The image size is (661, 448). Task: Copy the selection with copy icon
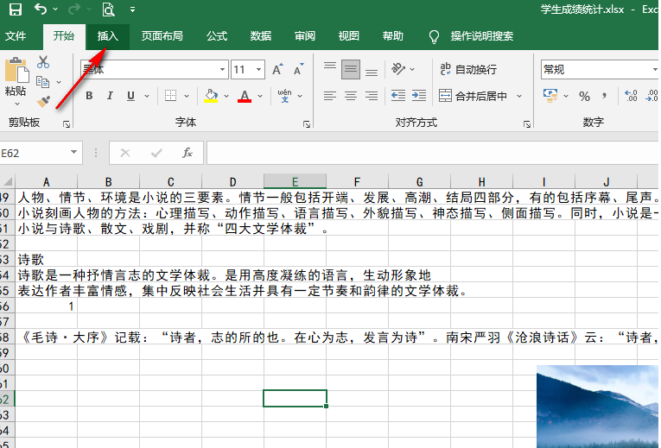pos(42,82)
